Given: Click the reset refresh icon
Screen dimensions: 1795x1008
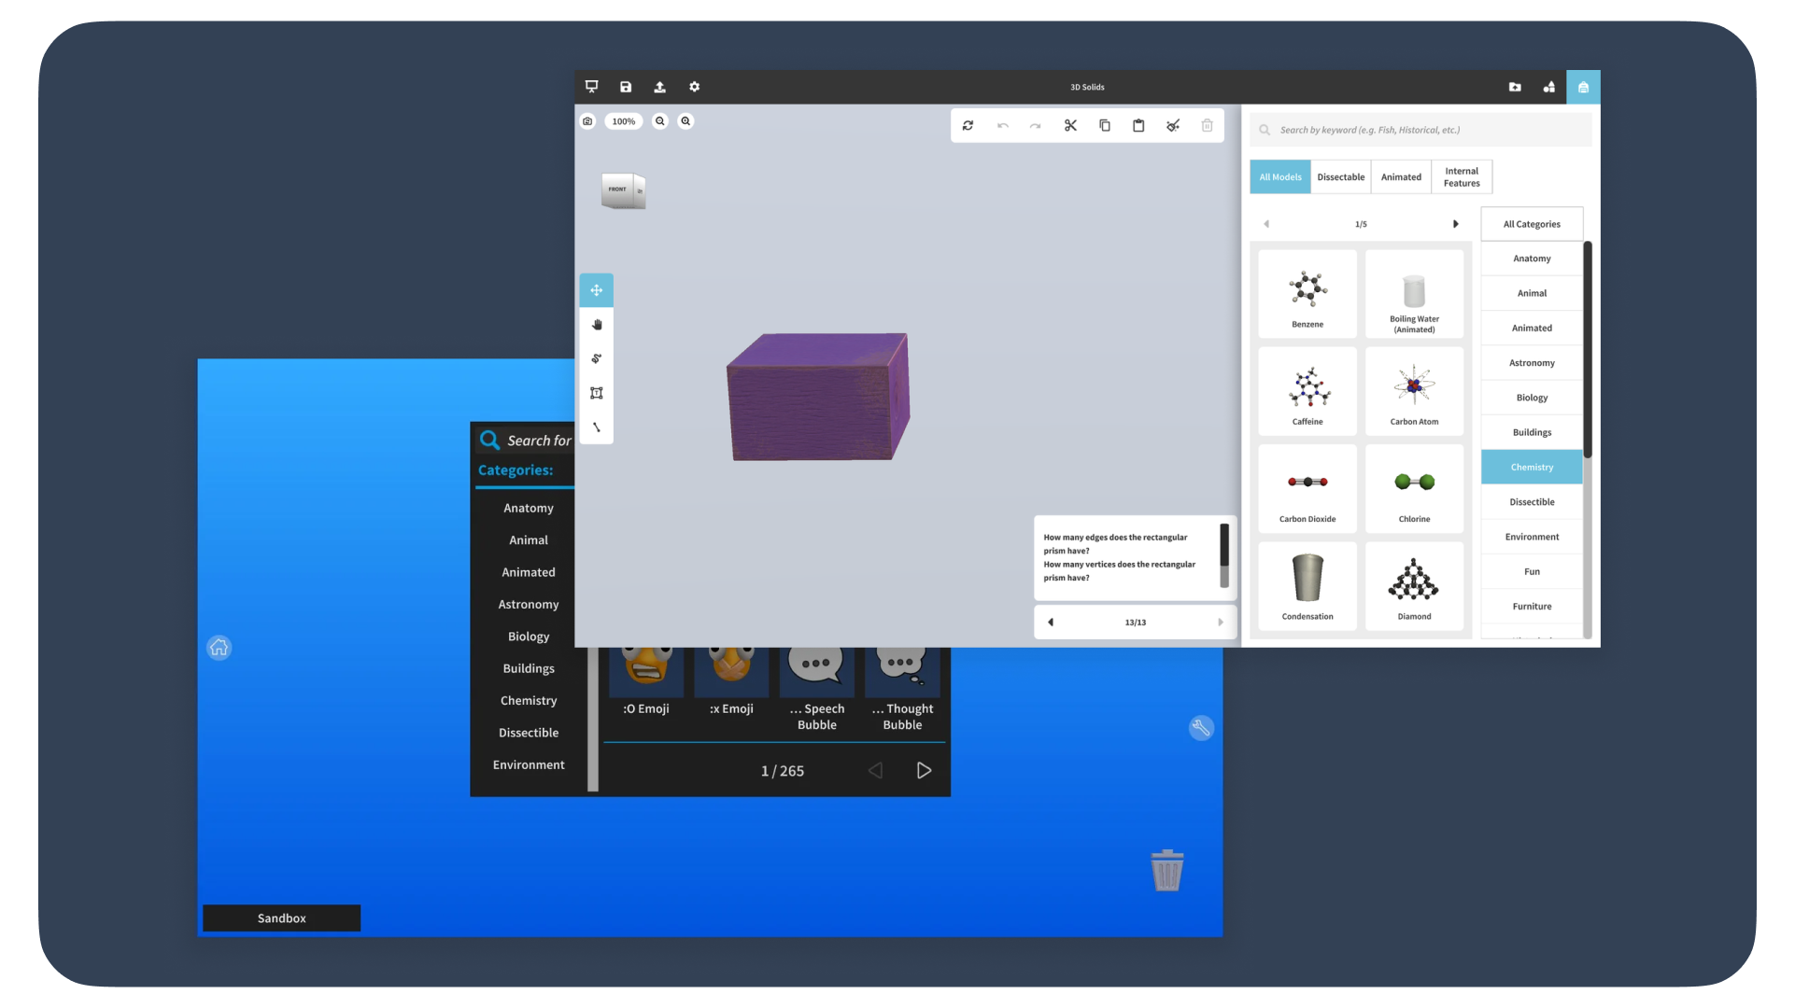Looking at the screenshot, I should pos(968,125).
